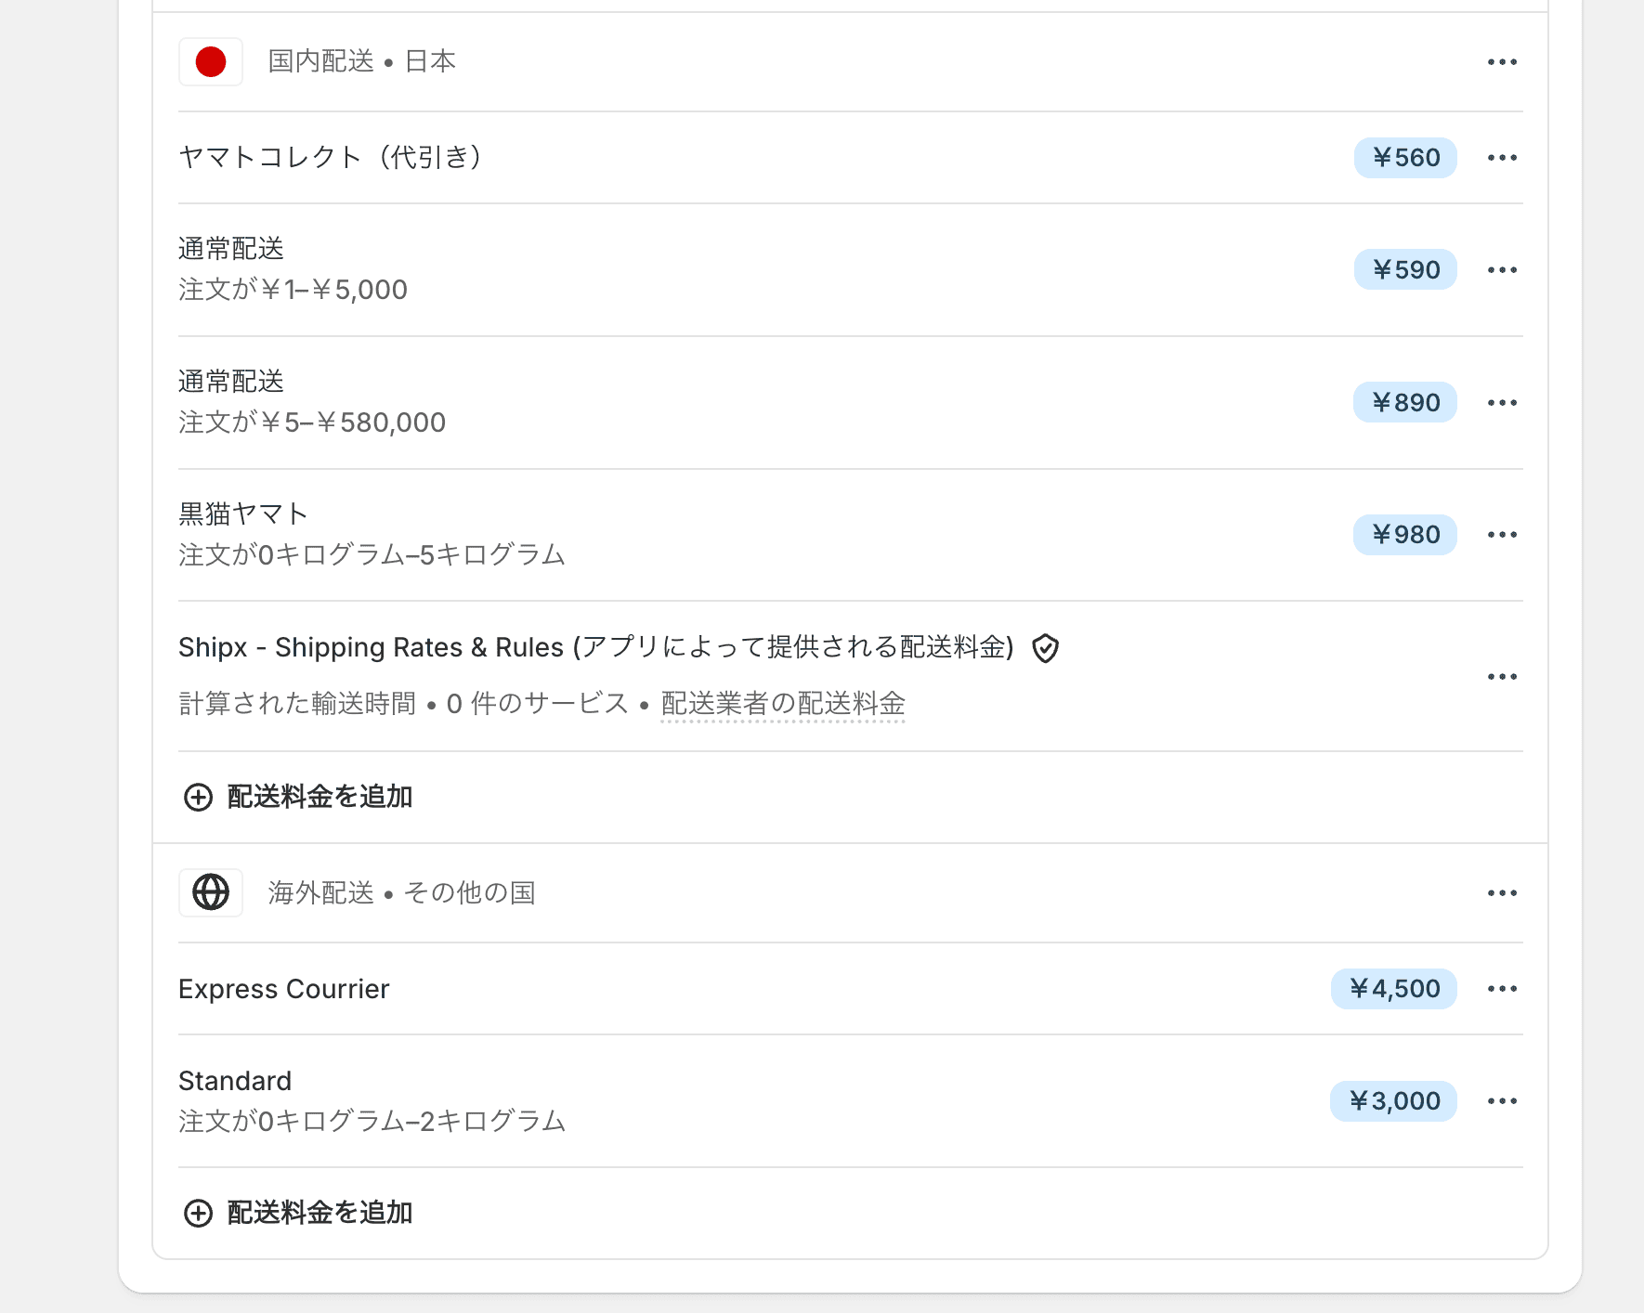Expand options for the Shipx app shipping rates

click(1502, 676)
